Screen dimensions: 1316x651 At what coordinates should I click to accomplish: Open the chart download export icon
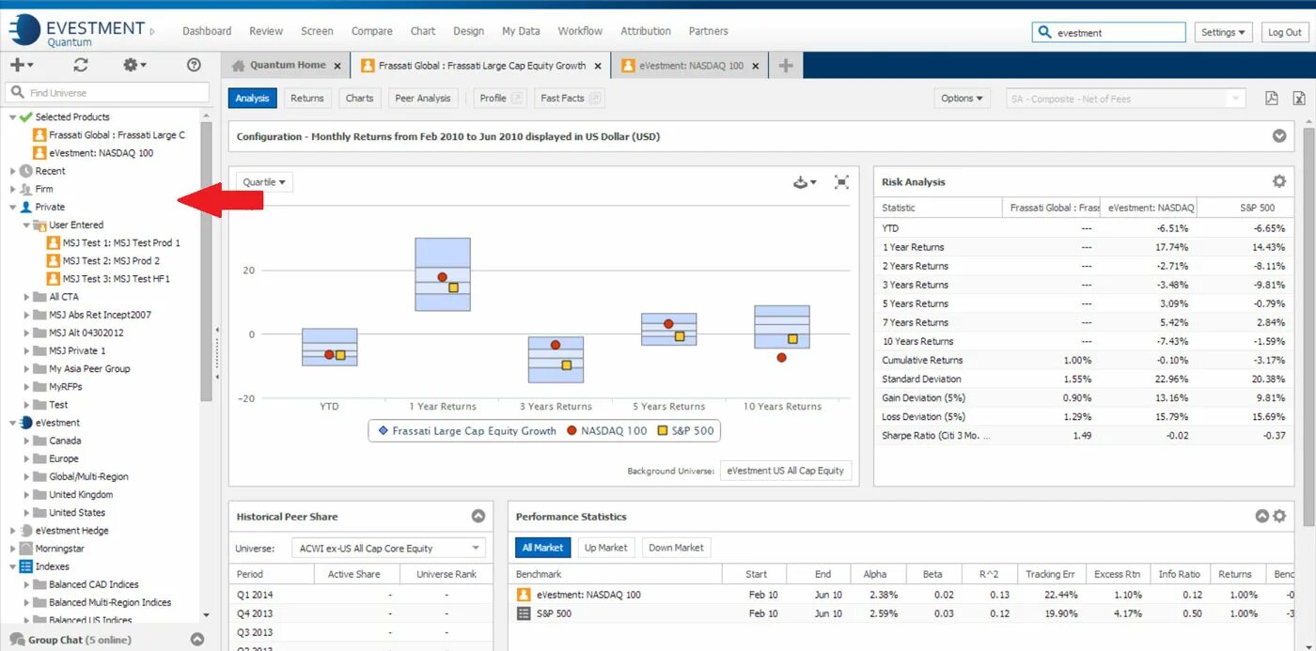click(805, 182)
